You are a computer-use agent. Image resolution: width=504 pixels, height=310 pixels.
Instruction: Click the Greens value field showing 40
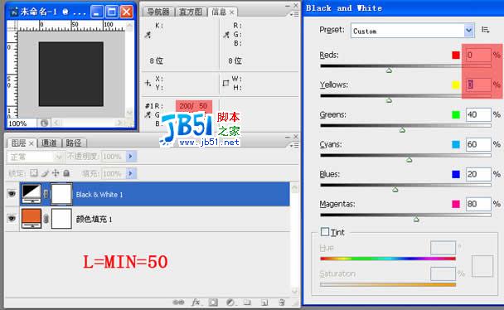click(478, 114)
